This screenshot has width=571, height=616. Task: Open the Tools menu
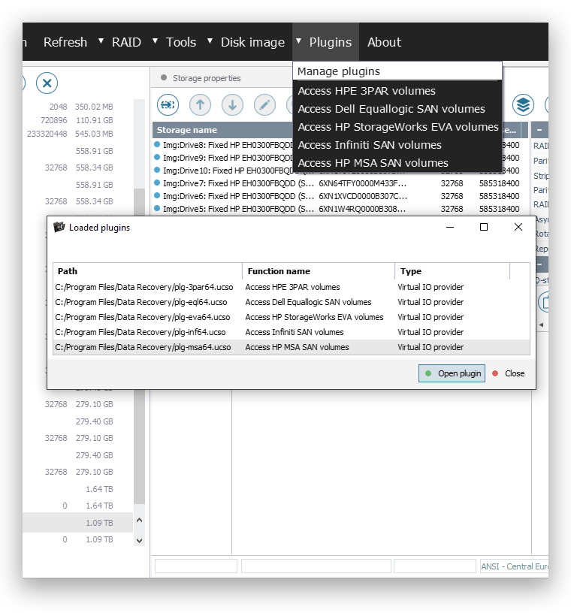(181, 42)
